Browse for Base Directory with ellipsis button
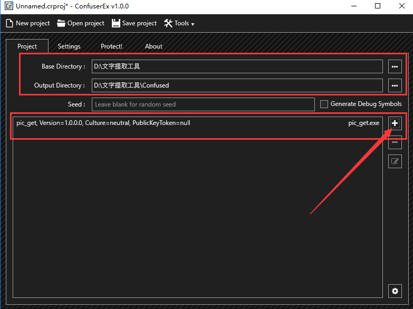 [x=395, y=66]
